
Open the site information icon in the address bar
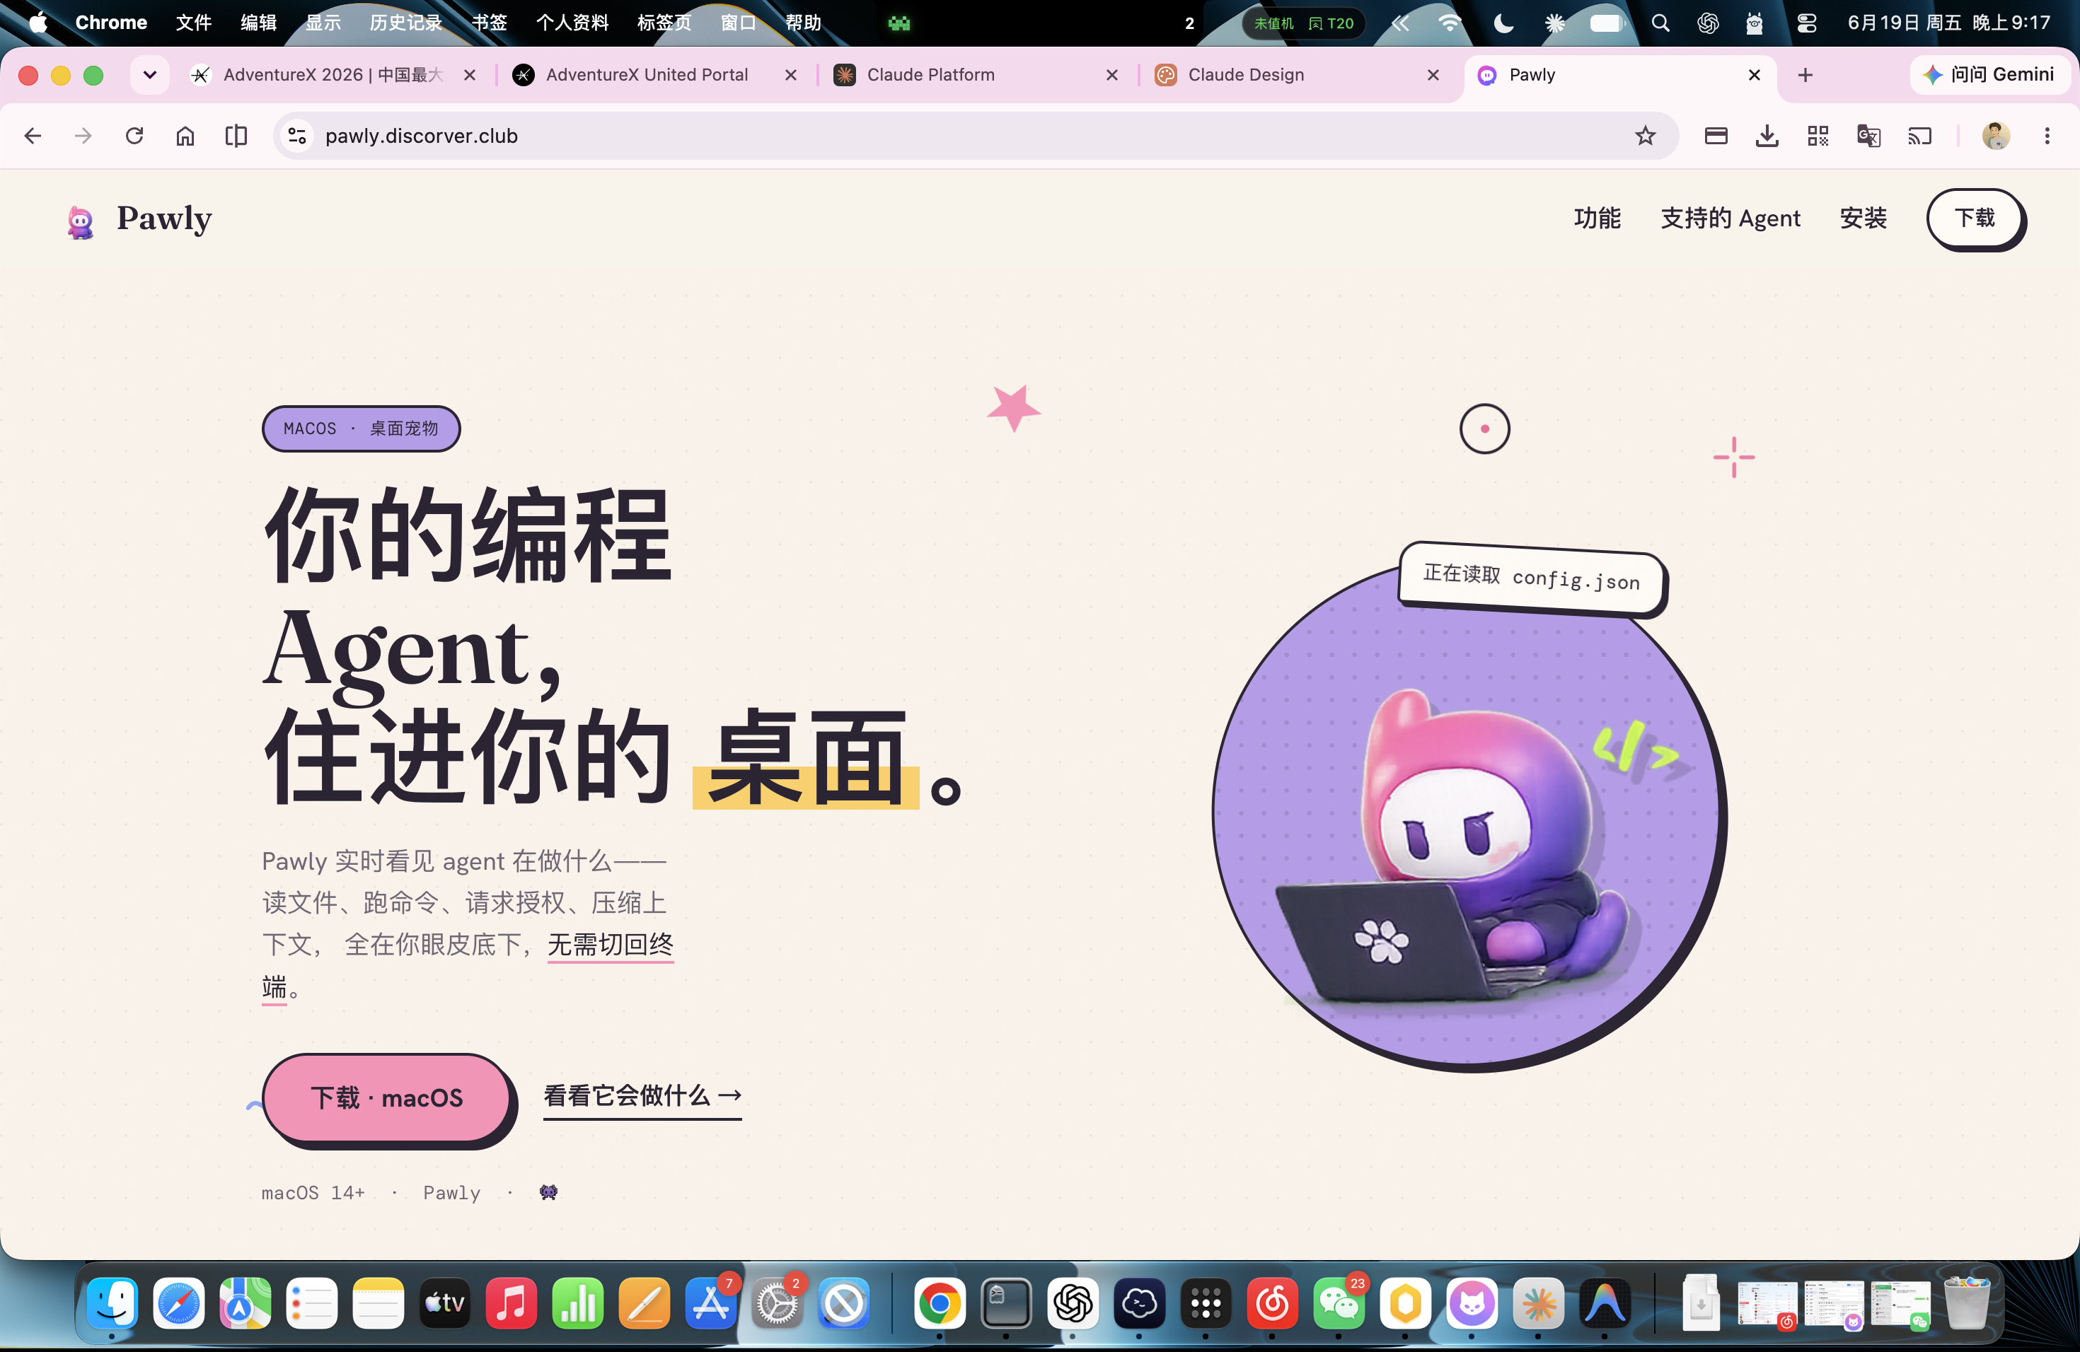pos(297,135)
